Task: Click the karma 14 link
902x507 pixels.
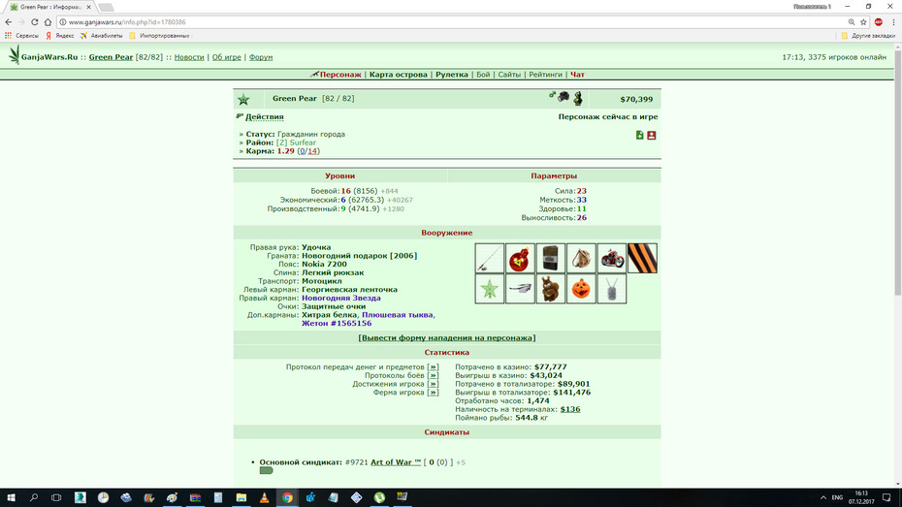Action: [x=311, y=150]
